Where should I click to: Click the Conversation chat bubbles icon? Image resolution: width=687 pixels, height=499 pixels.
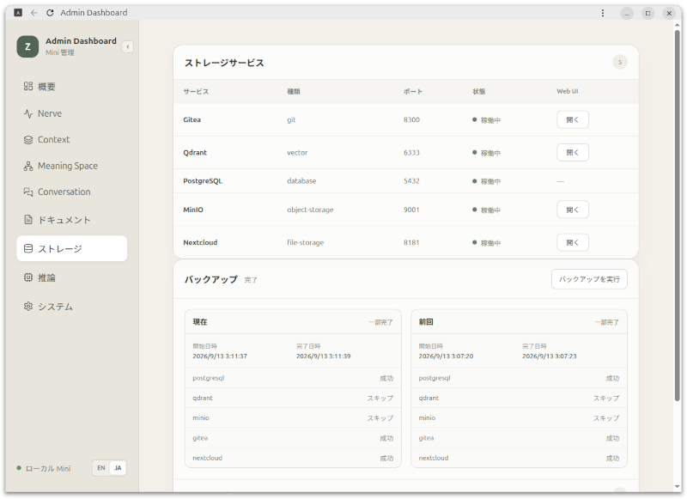coord(28,192)
